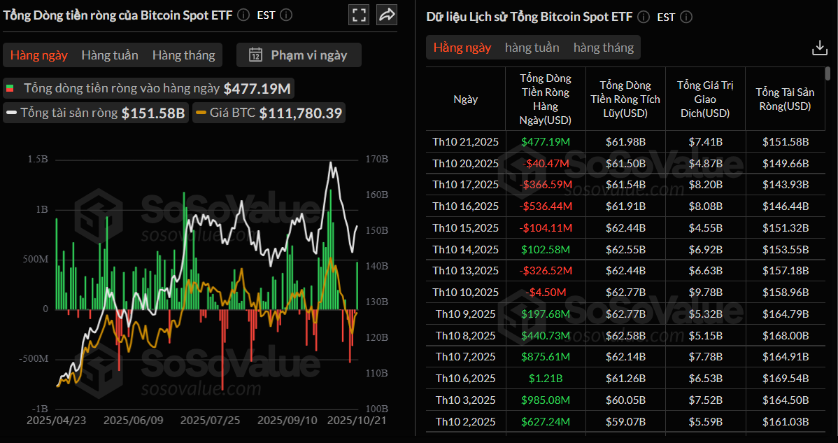
Task: Open chart in fullscreen mode
Action: pos(359,15)
